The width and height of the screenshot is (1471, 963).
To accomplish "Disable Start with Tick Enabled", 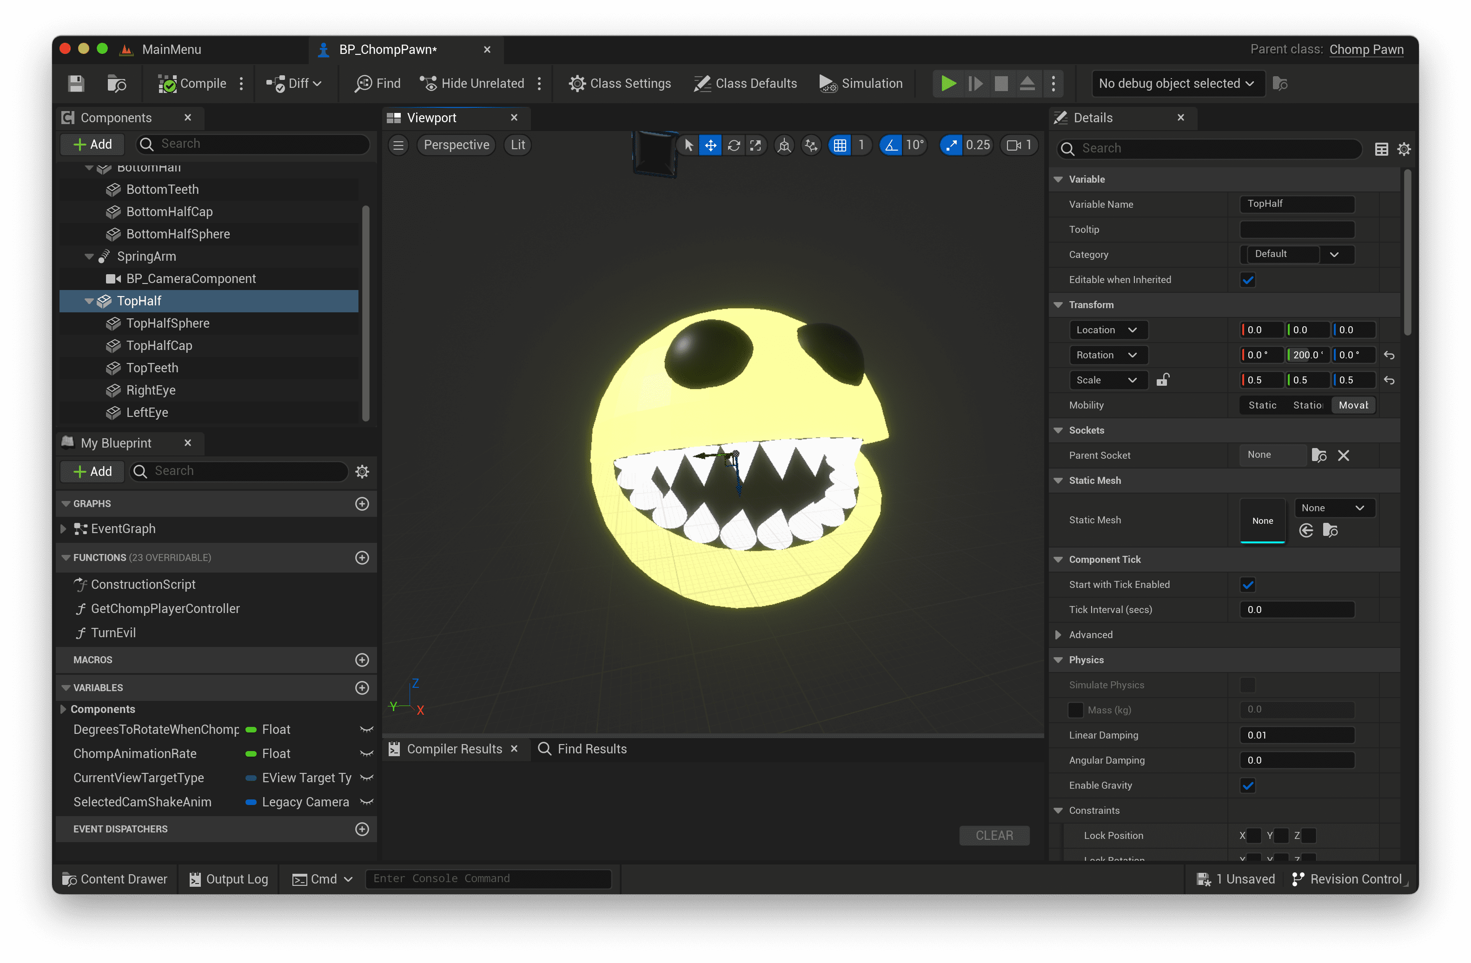I will click(1247, 584).
